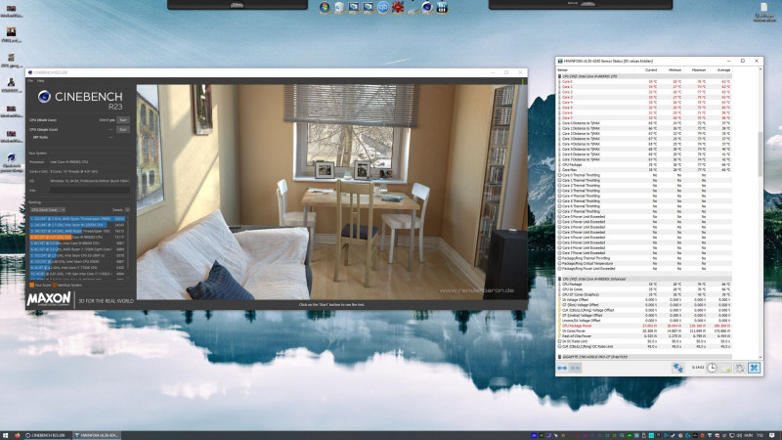Select the Package/Ring Critical Temperature row

645,263
